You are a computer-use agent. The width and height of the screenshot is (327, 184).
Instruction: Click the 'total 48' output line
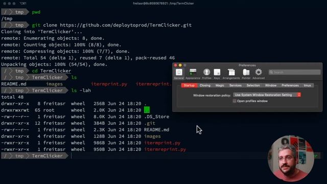[x=12, y=97]
